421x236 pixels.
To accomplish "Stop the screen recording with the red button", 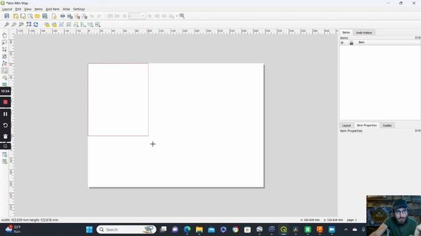I will point(5,102).
